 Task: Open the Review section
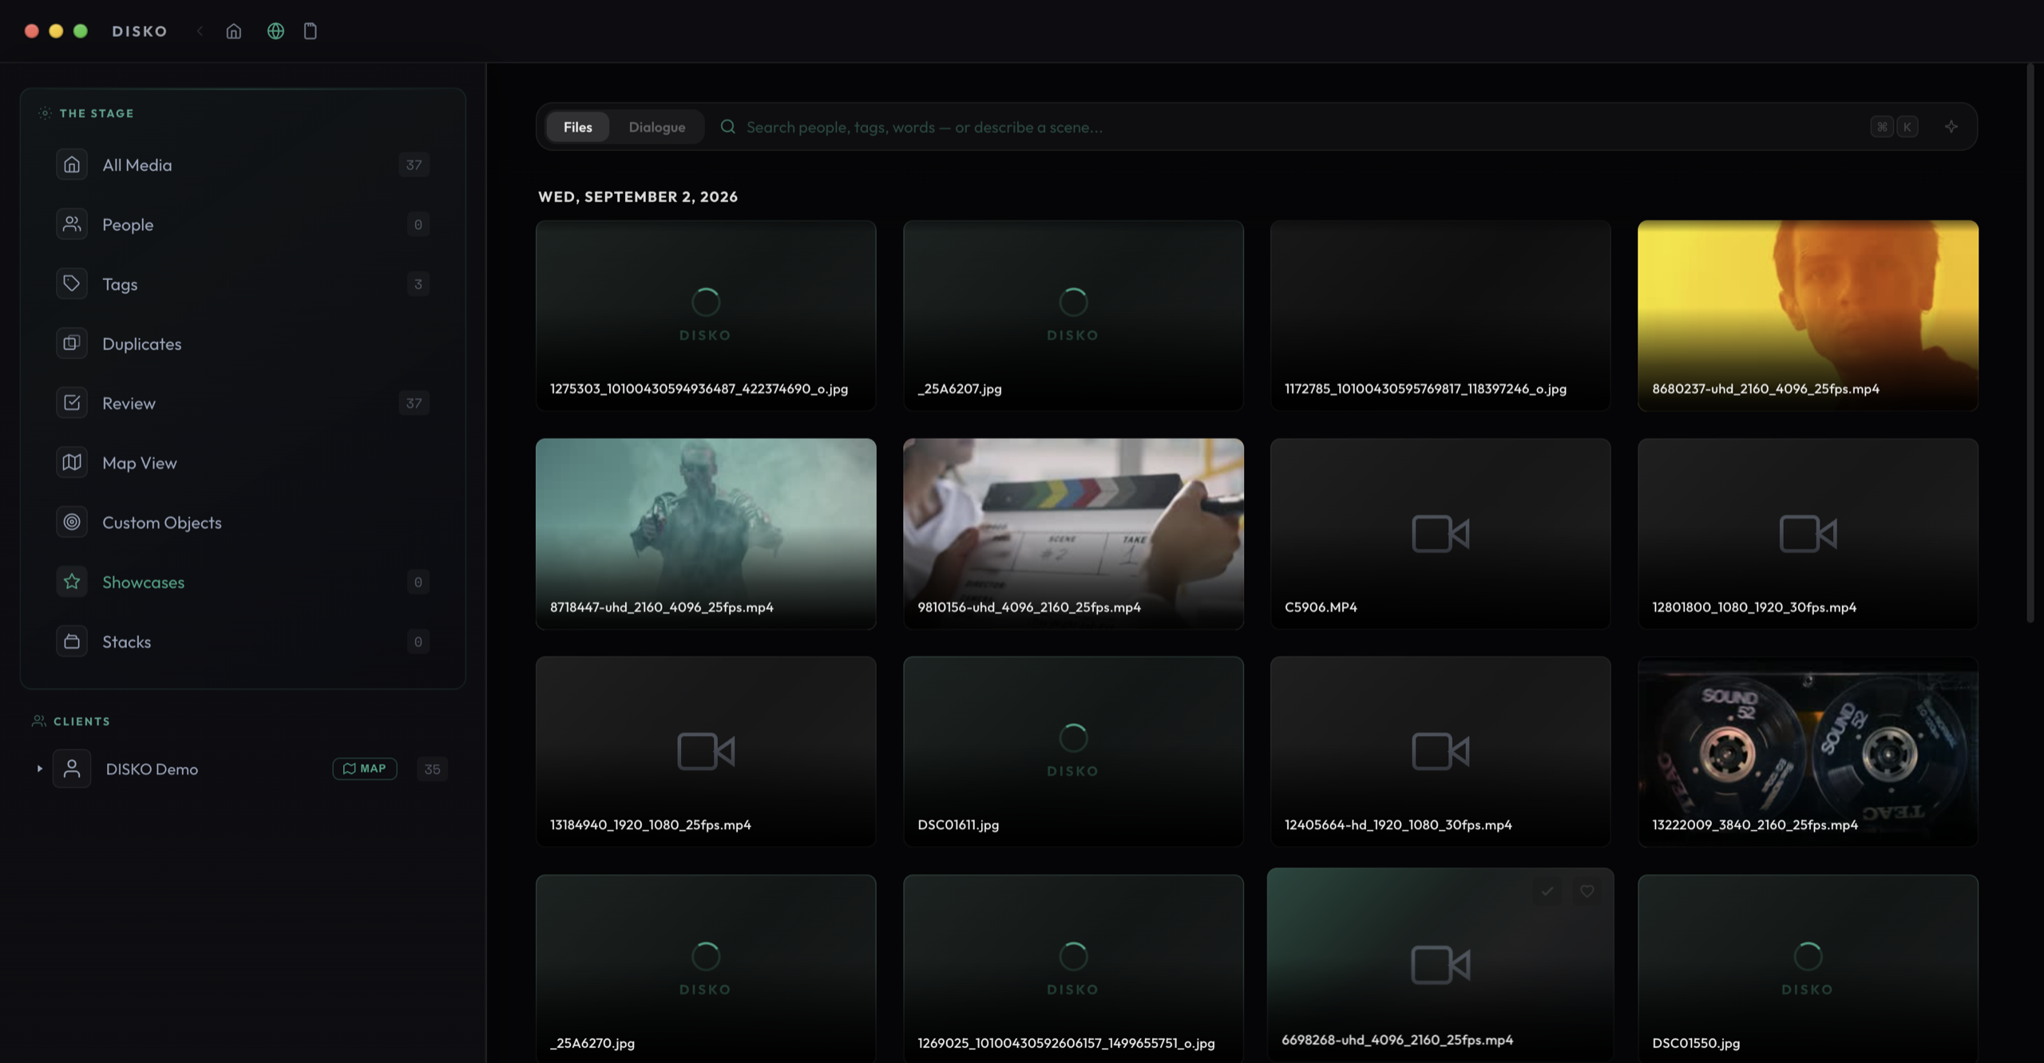pos(243,404)
